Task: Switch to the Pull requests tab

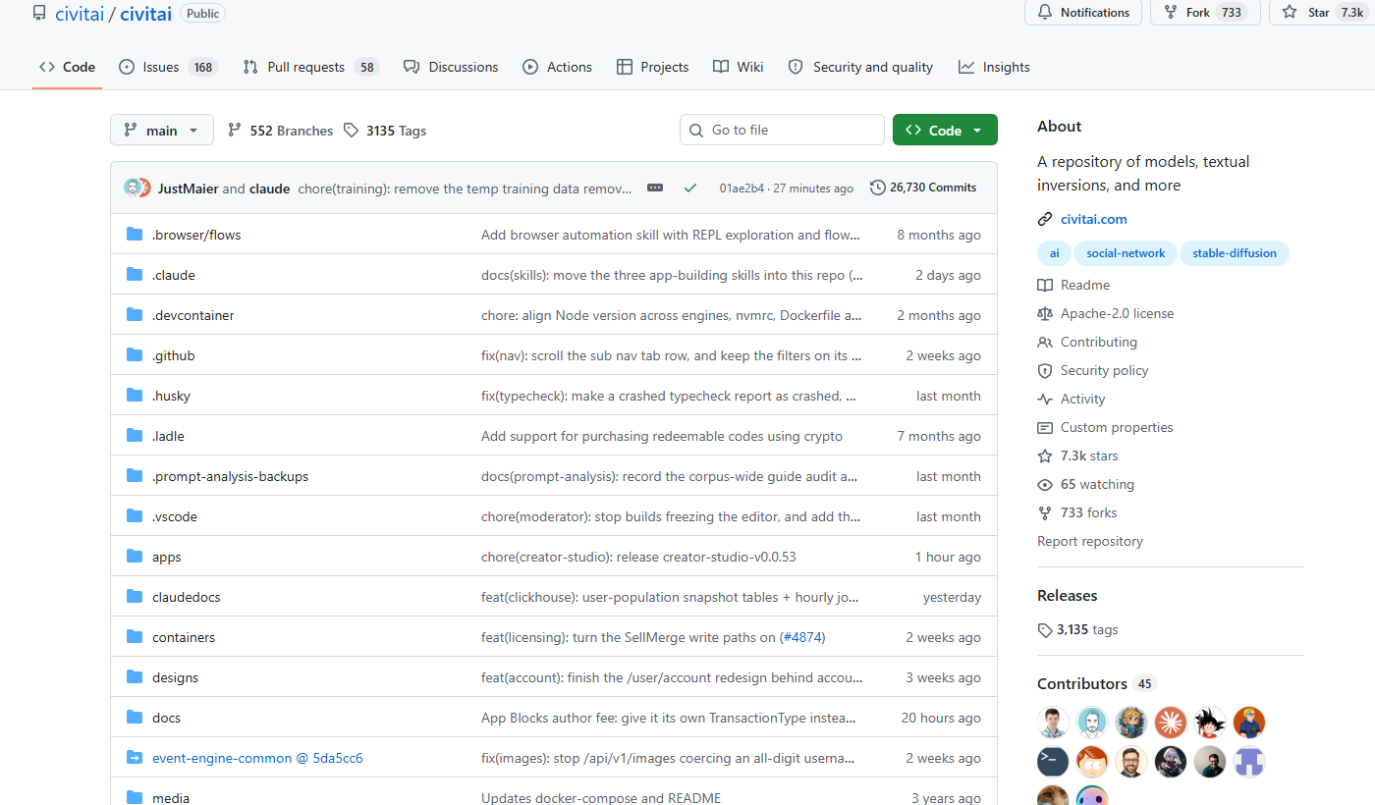Action: (311, 67)
